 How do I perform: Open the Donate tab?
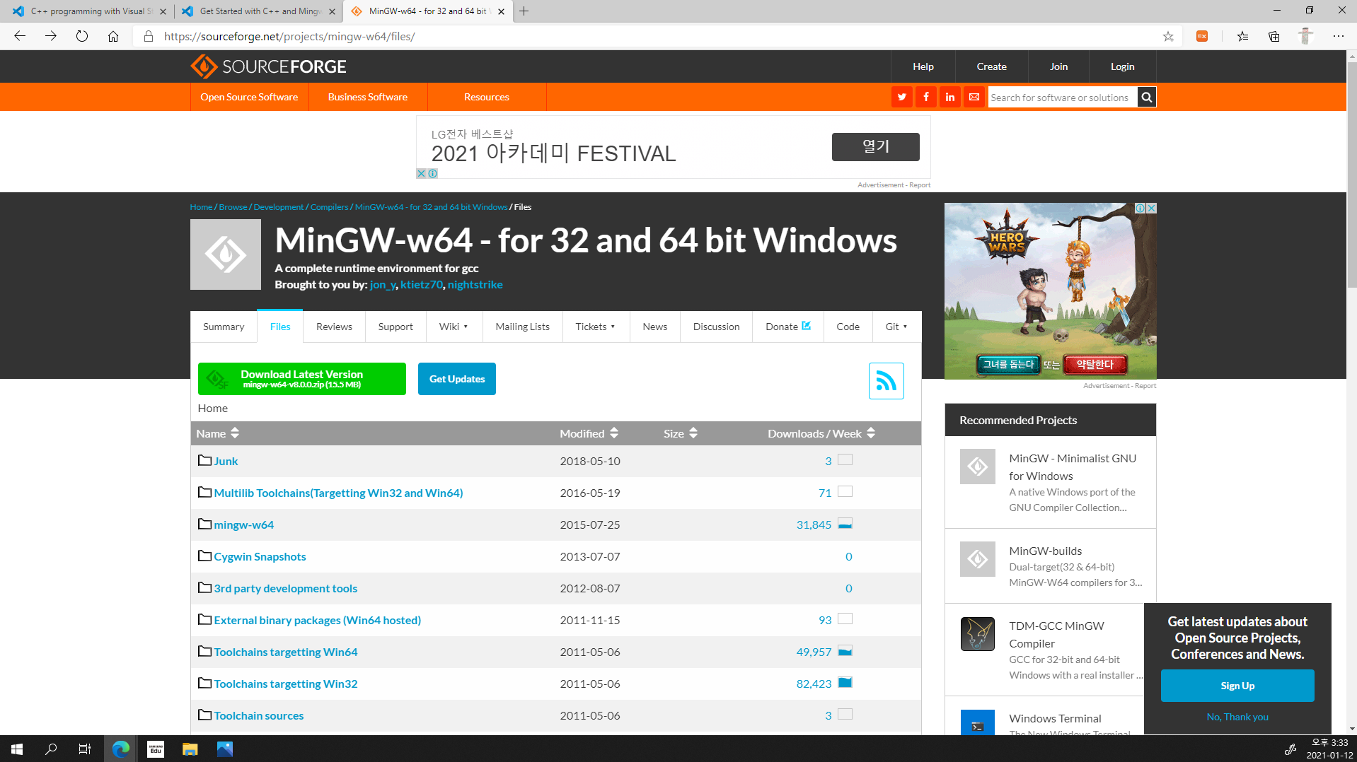pos(788,327)
